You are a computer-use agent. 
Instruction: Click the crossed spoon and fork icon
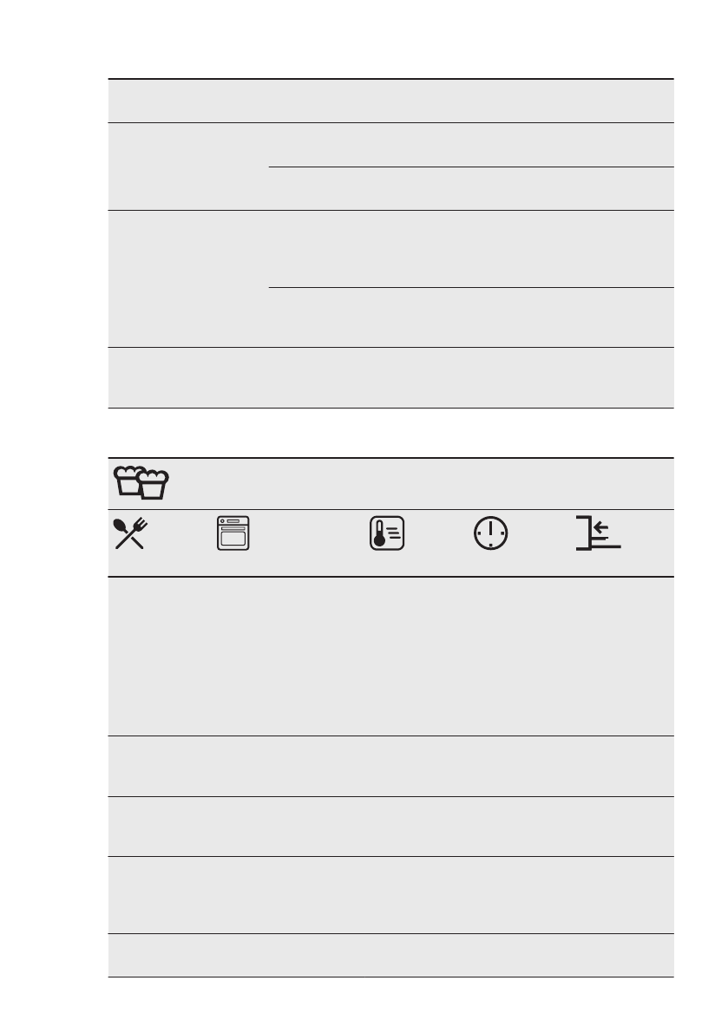pos(130,533)
